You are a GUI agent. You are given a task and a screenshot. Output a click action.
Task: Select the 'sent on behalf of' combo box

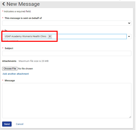[67, 23]
